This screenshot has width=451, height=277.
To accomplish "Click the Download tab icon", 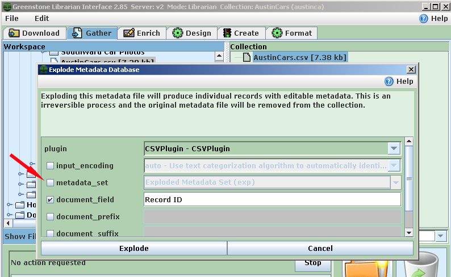I will point(14,33).
